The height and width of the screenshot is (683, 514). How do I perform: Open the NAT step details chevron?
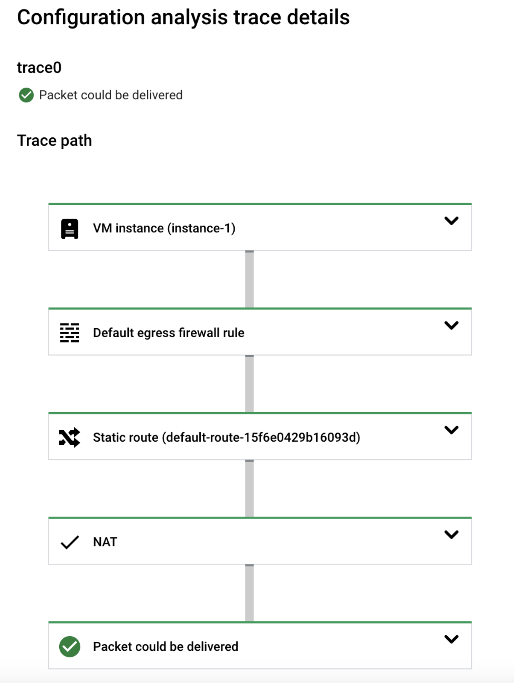(452, 534)
